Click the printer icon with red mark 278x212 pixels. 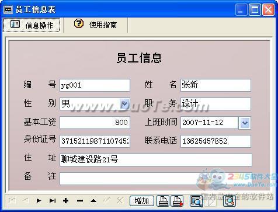pos(177,201)
